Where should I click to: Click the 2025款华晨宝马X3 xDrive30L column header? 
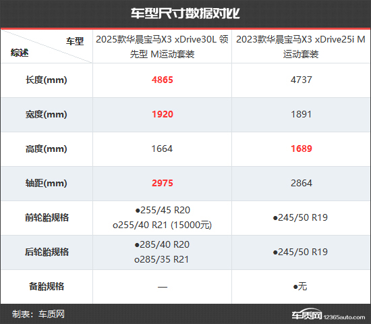point(162,47)
